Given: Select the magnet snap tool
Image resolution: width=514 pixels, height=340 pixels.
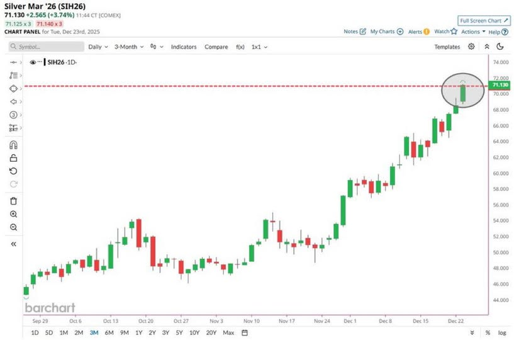Looking at the screenshot, I should click(x=13, y=145).
